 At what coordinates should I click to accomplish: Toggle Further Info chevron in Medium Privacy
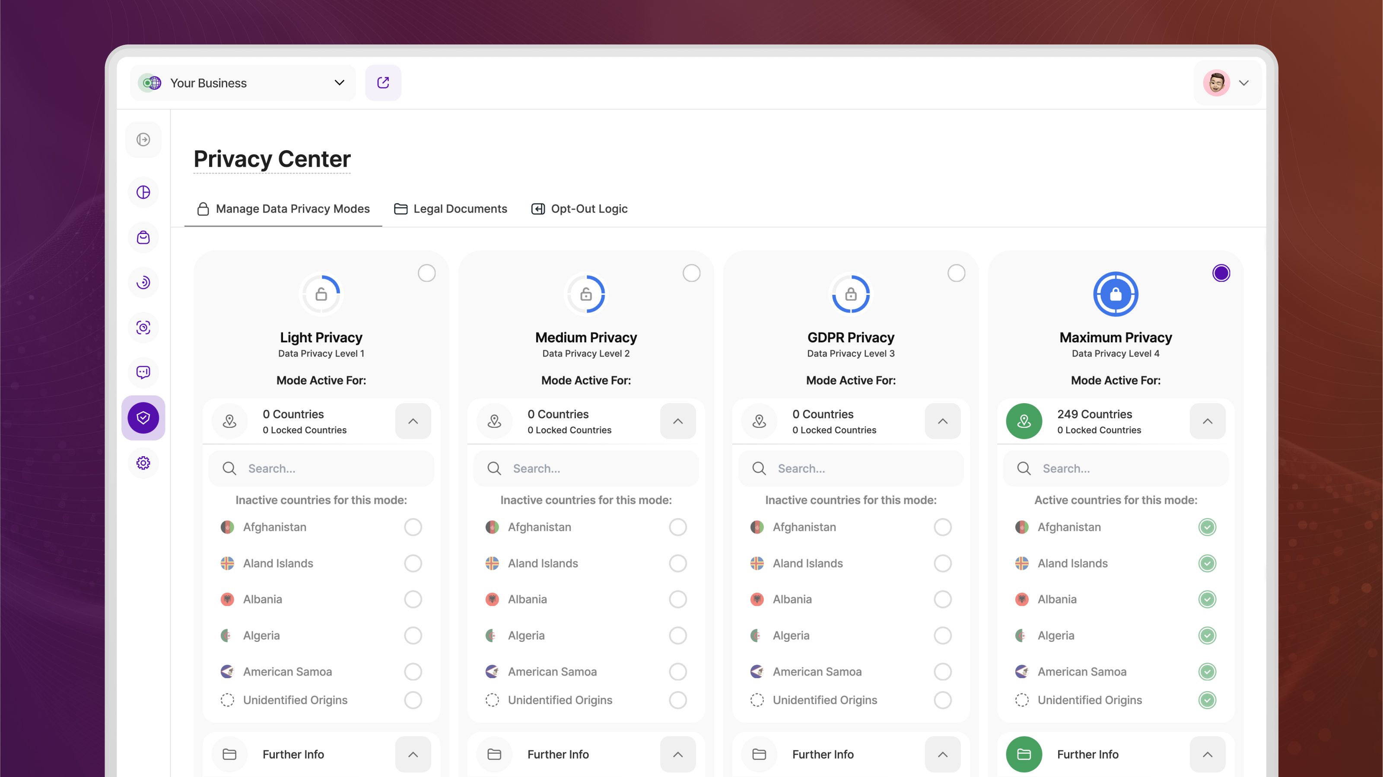[x=677, y=754]
